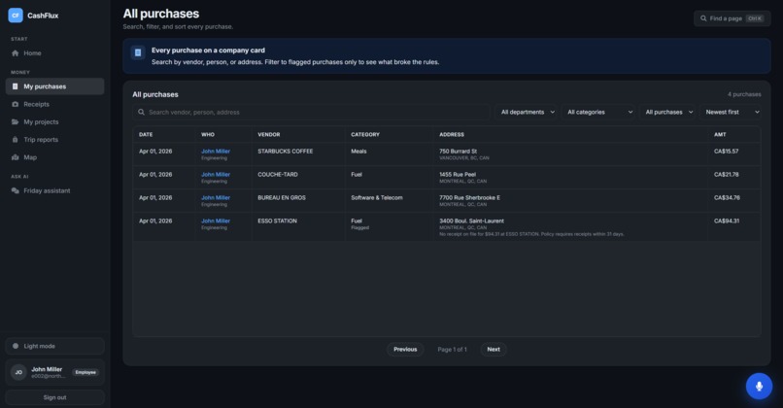Click the JO user avatar
The height and width of the screenshot is (408, 783).
point(18,372)
